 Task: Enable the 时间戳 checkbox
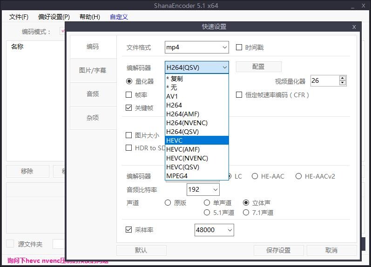[x=239, y=47]
